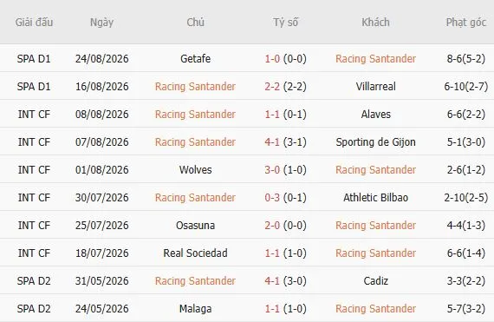Open the Villarreal team link

click(x=375, y=87)
